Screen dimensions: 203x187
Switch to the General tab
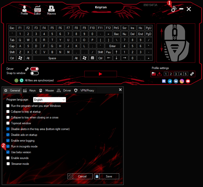13,90
